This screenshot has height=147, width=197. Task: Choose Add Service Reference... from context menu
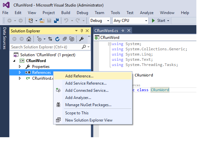(93, 83)
